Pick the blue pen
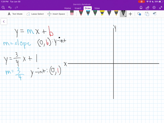Viewport: 164px width, 123px height. (88, 13)
